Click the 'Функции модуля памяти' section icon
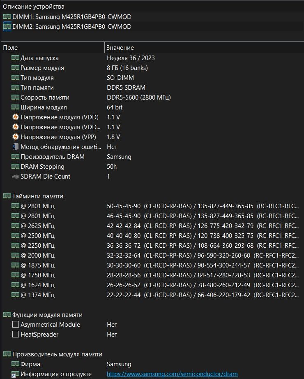This screenshot has height=379, width=304. coord(7,315)
